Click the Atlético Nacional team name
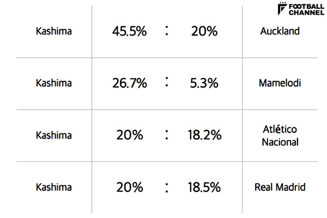Viewport: 327px width, 218px height. point(280,135)
